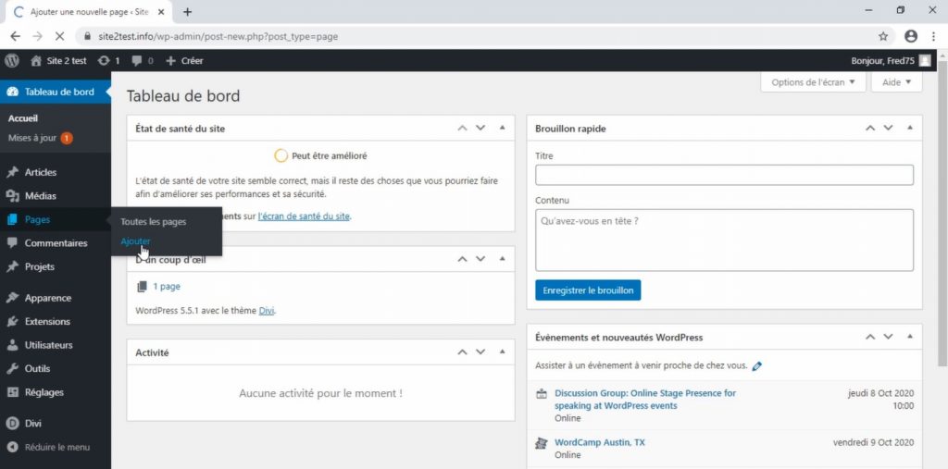Image resolution: width=948 pixels, height=469 pixels.
Task: Open the Aide dropdown
Action: point(896,82)
